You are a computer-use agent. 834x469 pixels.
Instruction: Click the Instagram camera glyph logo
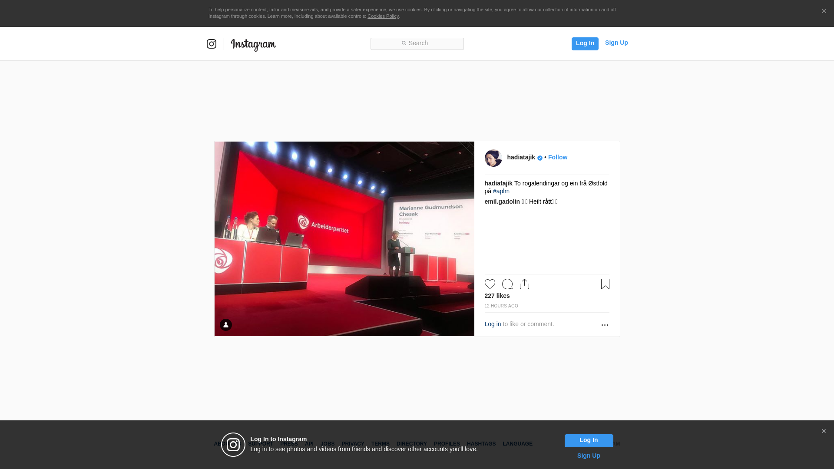pos(212,44)
